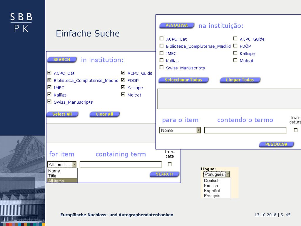Image resolution: width=301 pixels, height=226 pixels.
Task: Check ACPC_Guide in the Portuguese form
Action: (x=235, y=39)
